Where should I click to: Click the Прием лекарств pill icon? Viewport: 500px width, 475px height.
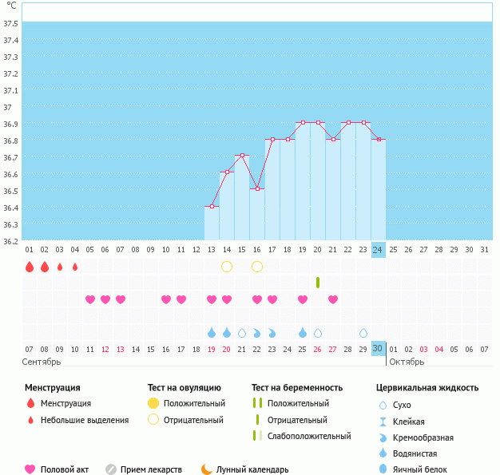(x=111, y=469)
